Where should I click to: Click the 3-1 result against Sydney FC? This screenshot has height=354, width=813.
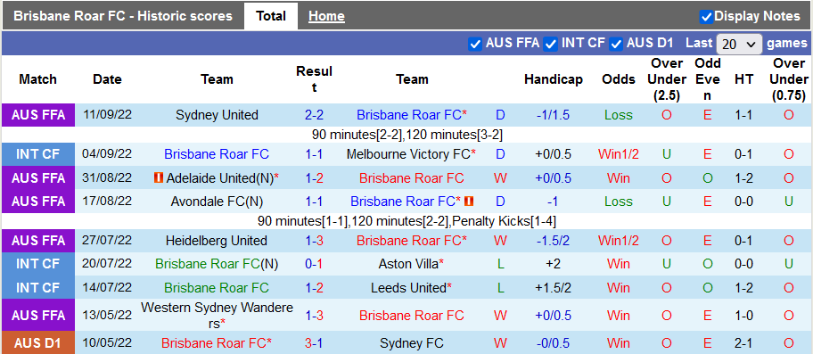click(x=314, y=343)
